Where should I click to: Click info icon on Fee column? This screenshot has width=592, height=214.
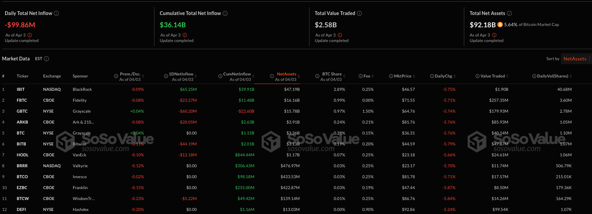click(361, 76)
